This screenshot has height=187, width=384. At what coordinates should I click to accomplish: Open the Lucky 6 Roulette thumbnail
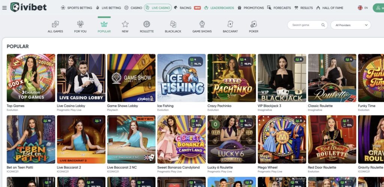coord(232,140)
